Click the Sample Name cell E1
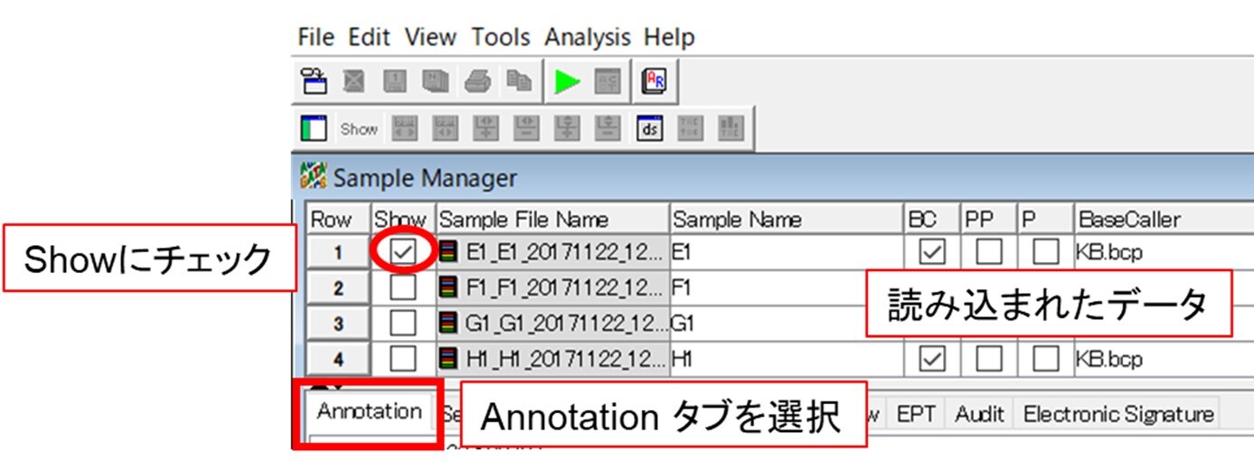1254x461 pixels. (787, 253)
